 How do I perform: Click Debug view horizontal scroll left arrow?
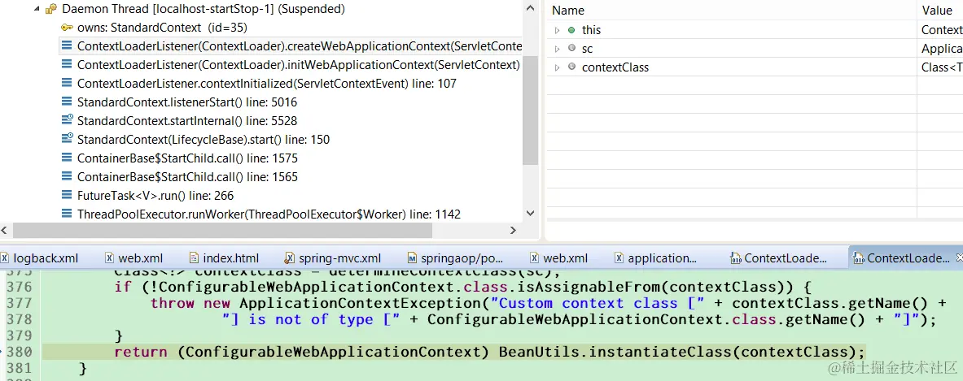[5, 231]
